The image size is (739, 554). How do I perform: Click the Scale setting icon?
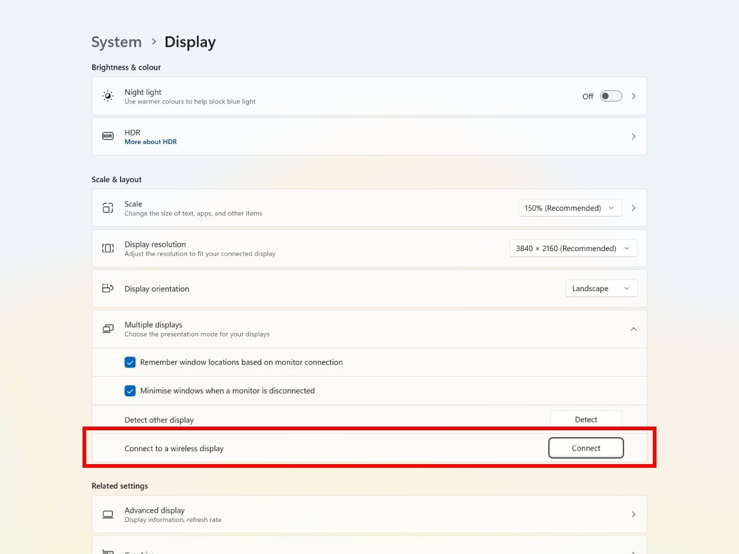(108, 208)
